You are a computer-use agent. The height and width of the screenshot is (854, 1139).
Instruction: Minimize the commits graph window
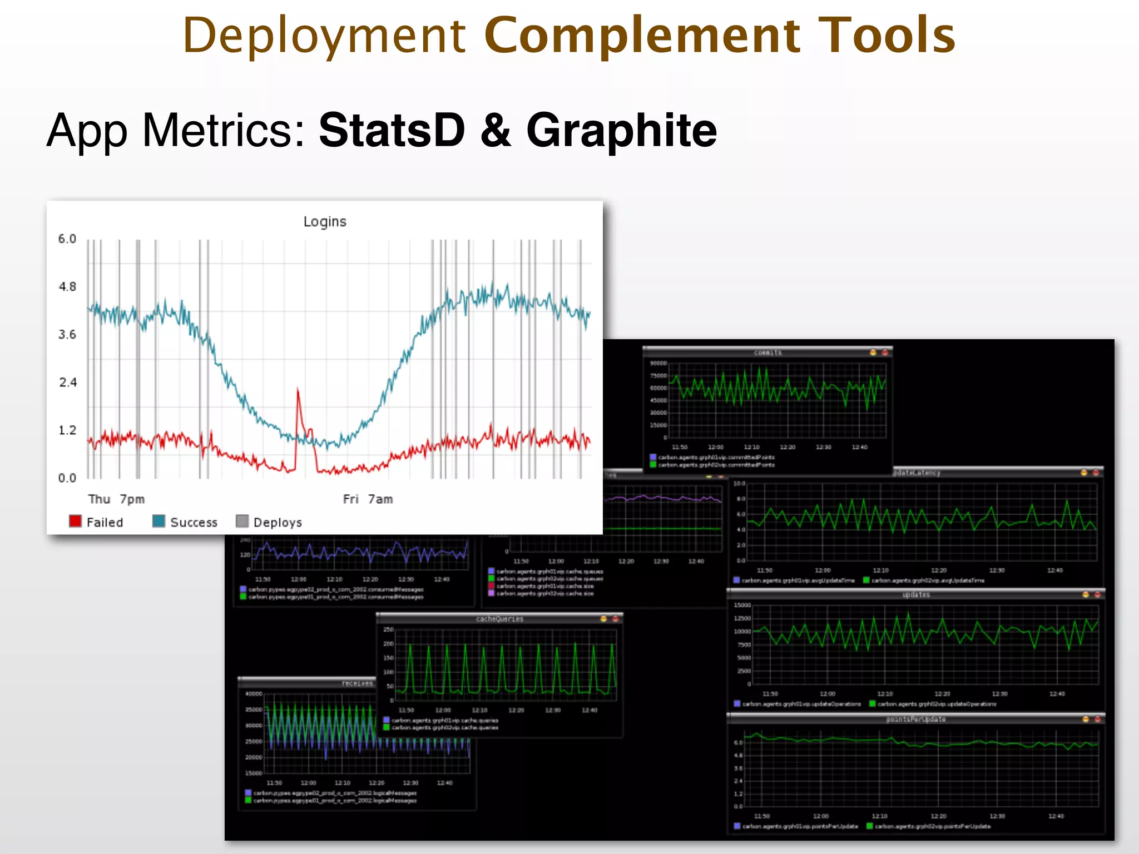pos(873,352)
